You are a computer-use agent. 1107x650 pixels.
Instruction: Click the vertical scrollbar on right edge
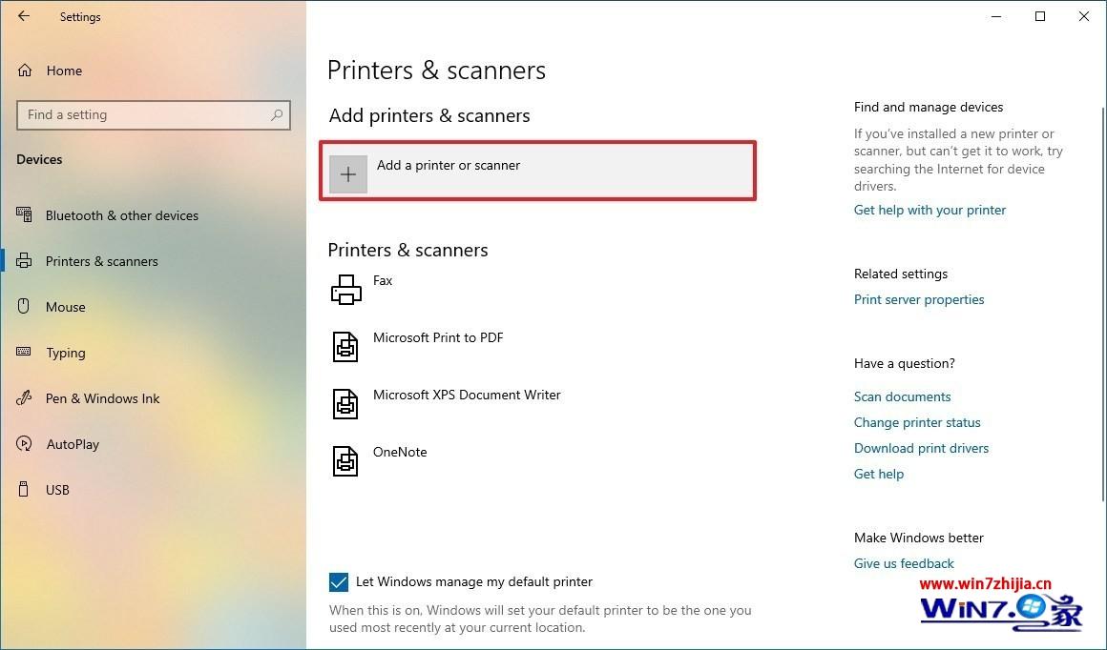click(x=1103, y=303)
